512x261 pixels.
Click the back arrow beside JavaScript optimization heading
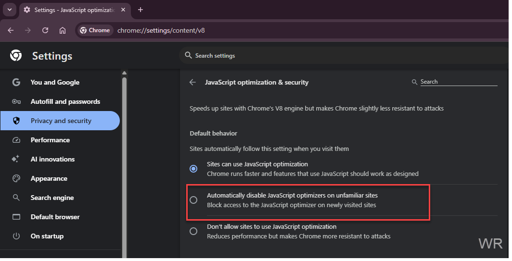coord(192,82)
